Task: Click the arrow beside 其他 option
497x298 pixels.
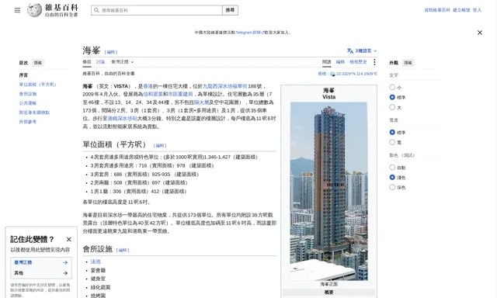Action: tap(65, 273)
